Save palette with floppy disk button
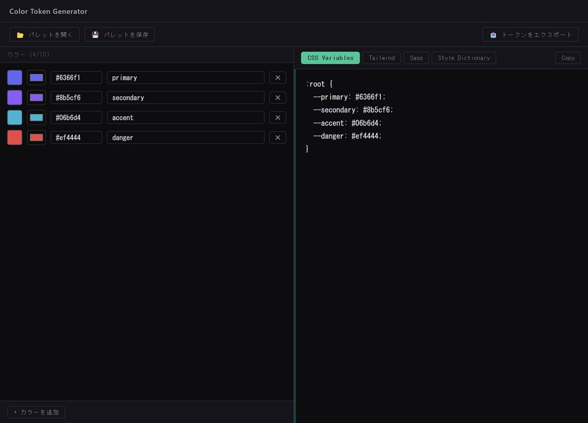Screen dimensions: 588x423 pos(119,34)
